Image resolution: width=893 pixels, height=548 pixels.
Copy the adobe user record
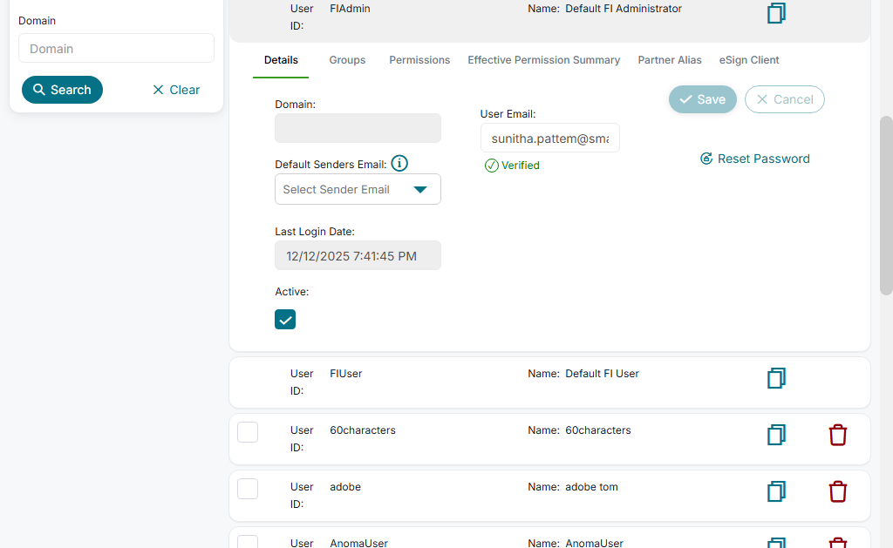pyautogui.click(x=776, y=491)
